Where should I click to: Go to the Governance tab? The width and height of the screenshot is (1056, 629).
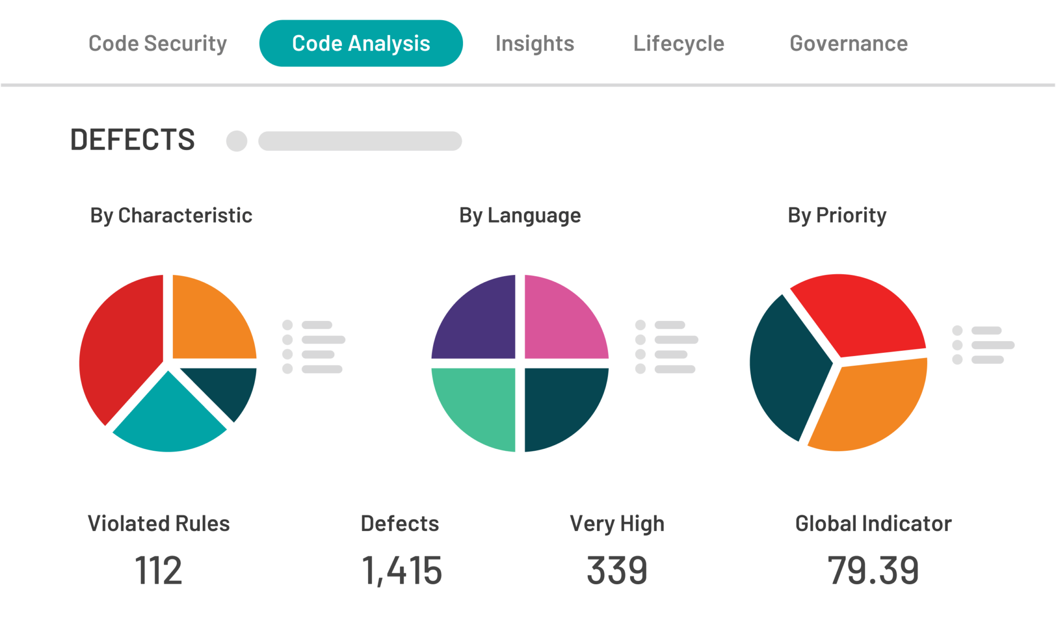849,43
